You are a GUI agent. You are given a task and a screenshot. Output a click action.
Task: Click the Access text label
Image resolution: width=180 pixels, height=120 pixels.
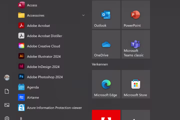(x=32, y=5)
